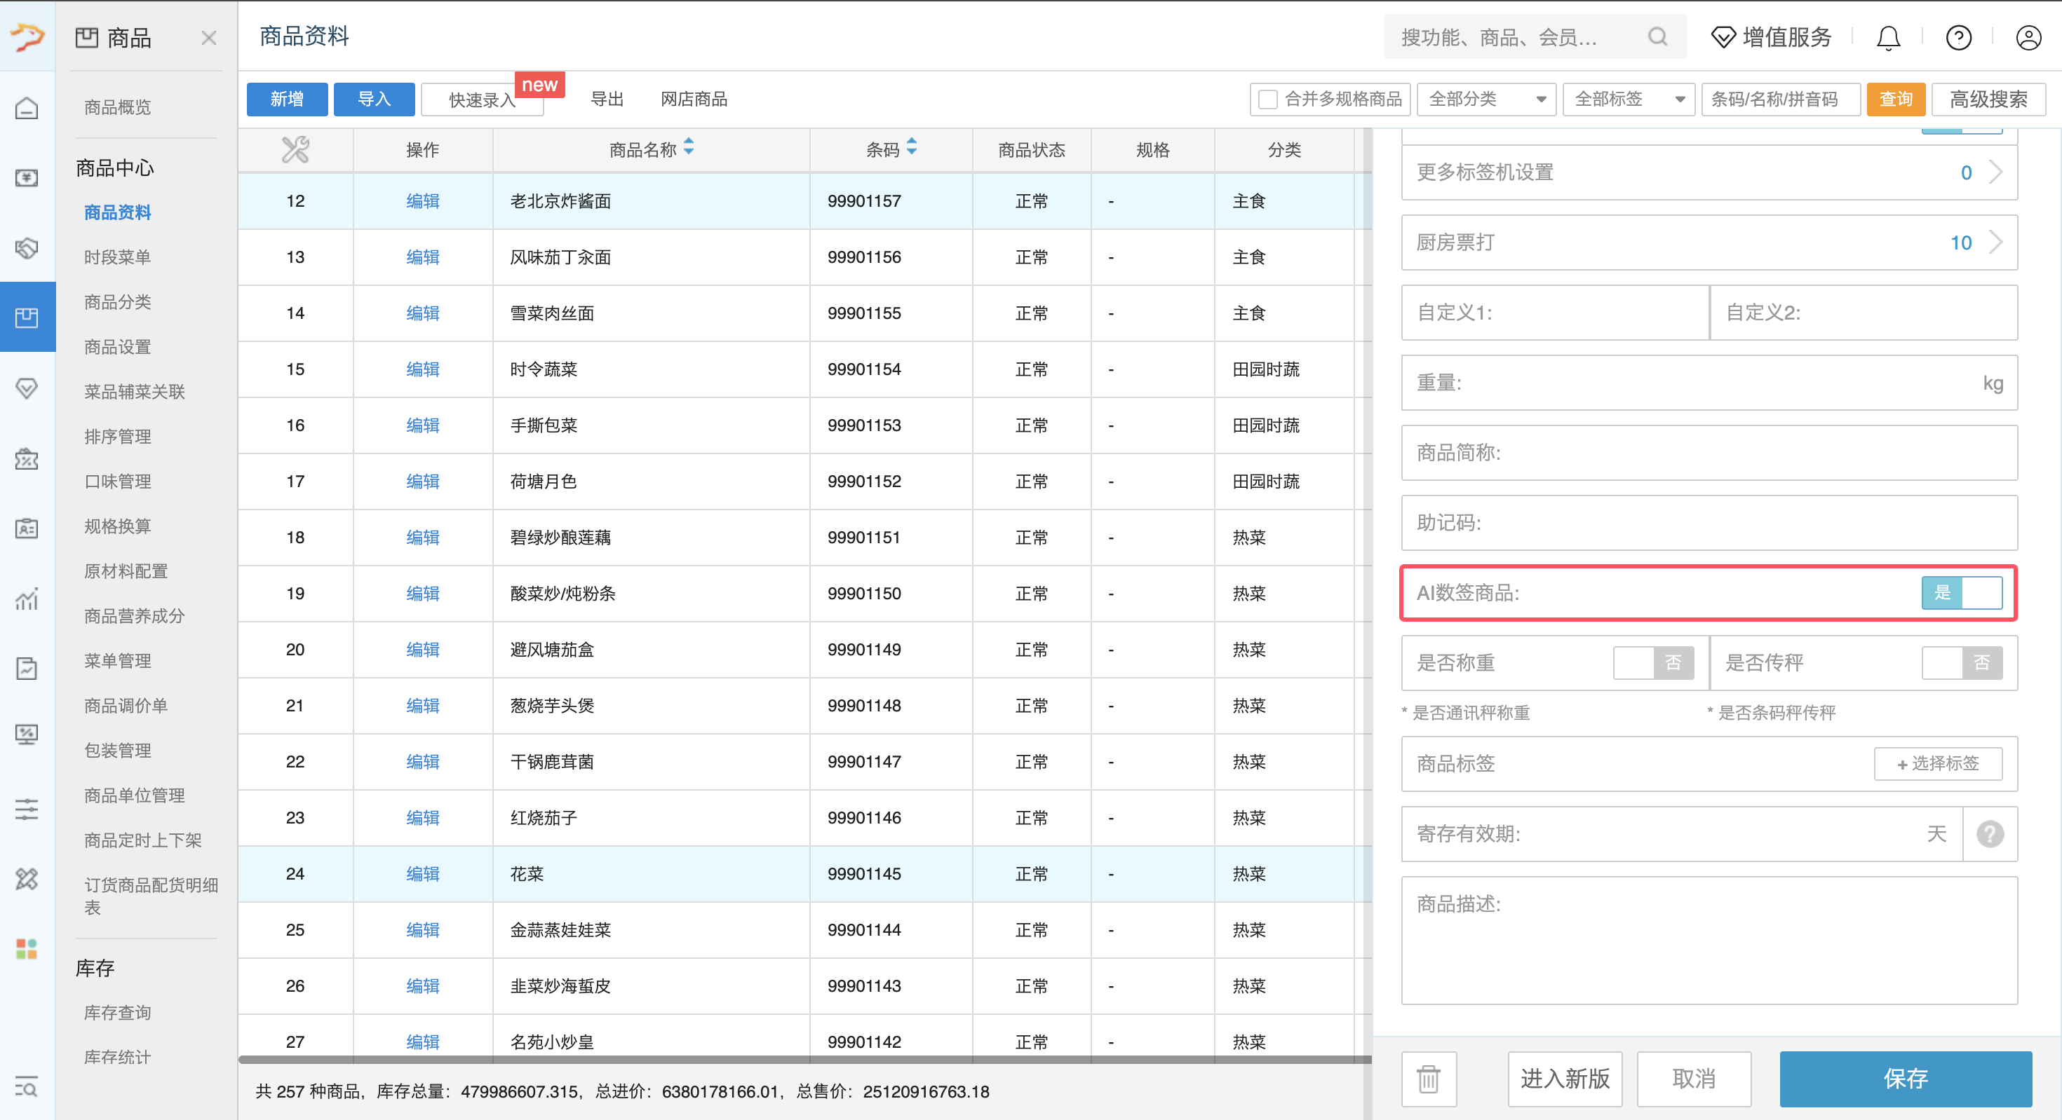The width and height of the screenshot is (2062, 1120).
Task: Click the orange 查询 button
Action: point(1896,100)
